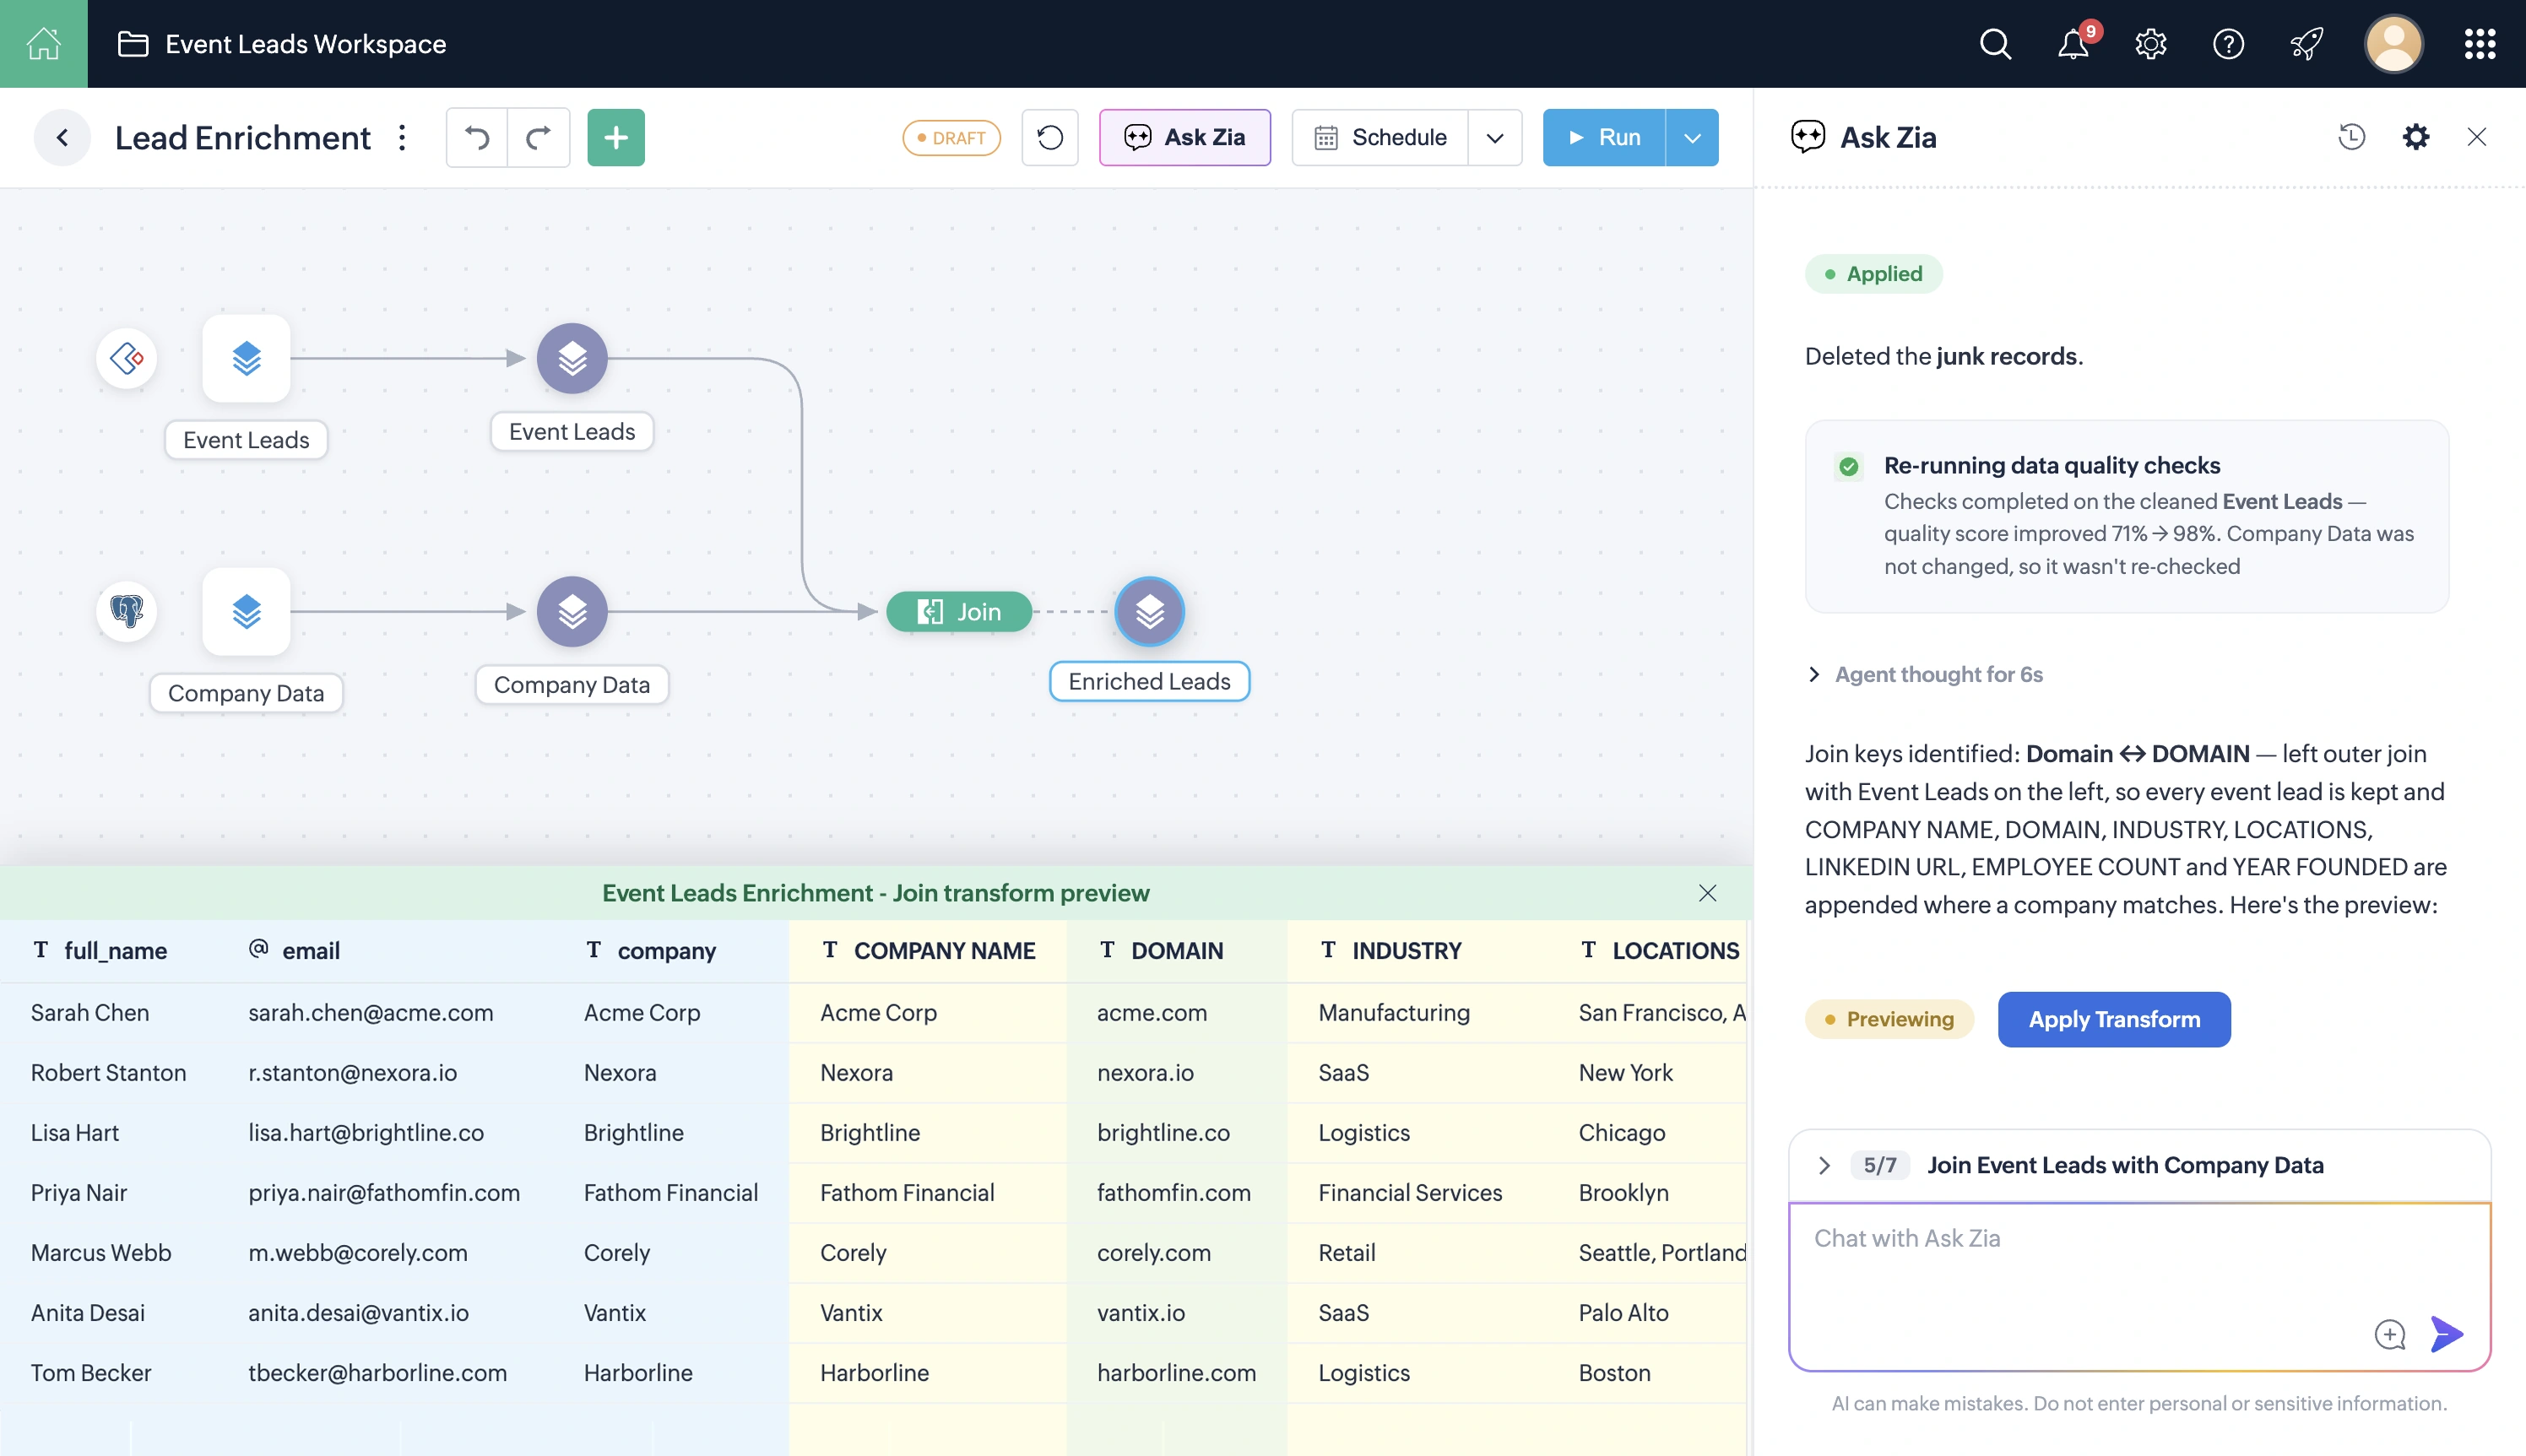
Task: Click the Event Leads source connector icon
Action: point(127,358)
